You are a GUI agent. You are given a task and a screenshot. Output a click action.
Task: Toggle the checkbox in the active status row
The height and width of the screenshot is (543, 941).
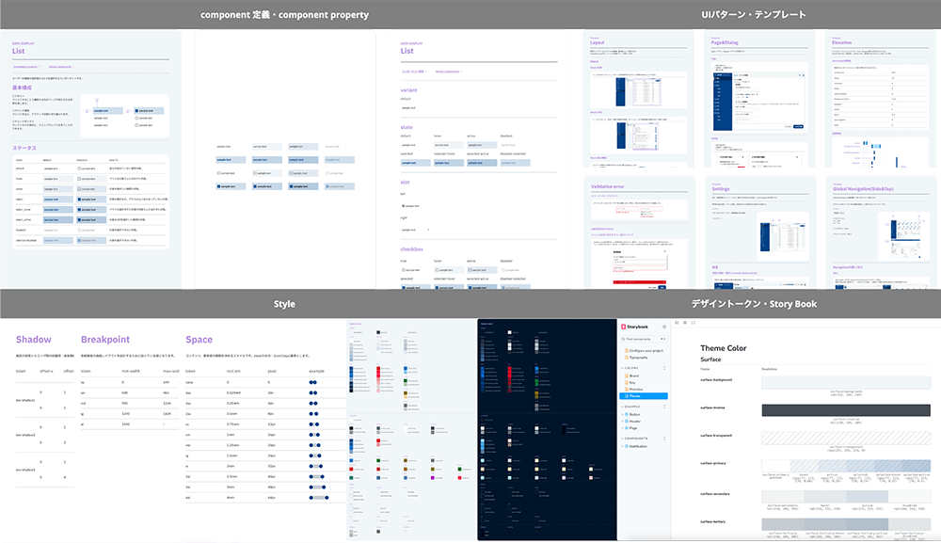(79, 189)
